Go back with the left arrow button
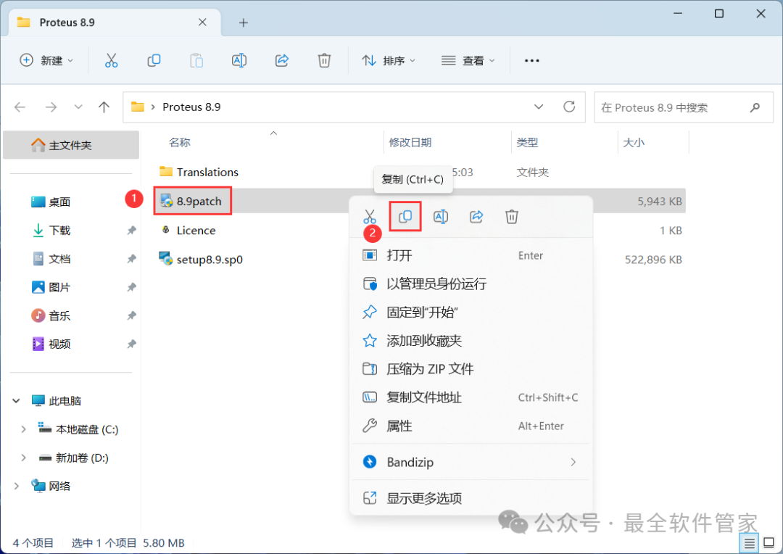Viewport: 783px width, 554px height. coord(20,107)
